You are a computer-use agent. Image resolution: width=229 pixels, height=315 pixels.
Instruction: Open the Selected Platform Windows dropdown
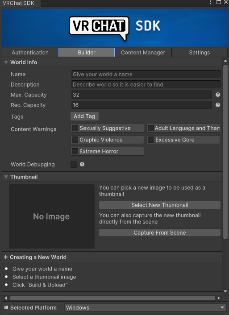click(x=145, y=307)
